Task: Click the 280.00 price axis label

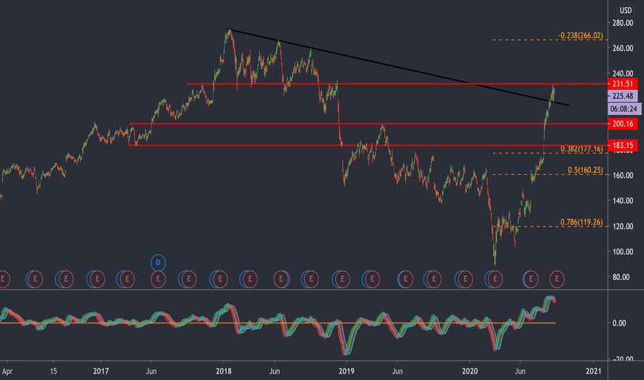Action: [x=623, y=23]
